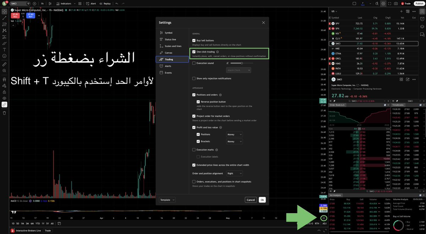Click the Publish button
Viewport: 426px width, 234px height.
point(419,3)
